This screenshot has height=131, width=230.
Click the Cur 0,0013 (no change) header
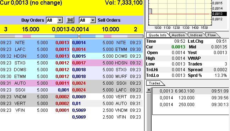(x=31, y=3)
